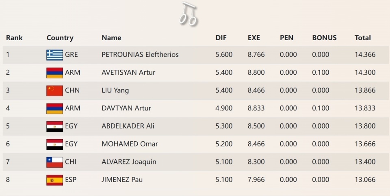The image size is (390, 196).
Task: Click ALVAREZ Joaquin total score 13.400
Action: tap(365, 162)
